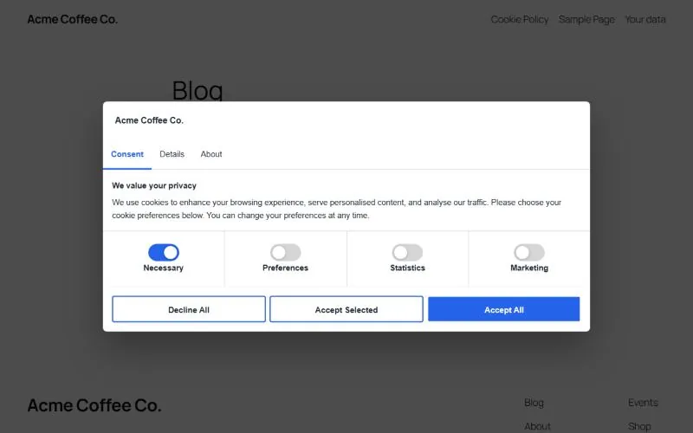Screen dimensions: 693x433
Task: Switch to the Details tab
Action: (x=172, y=154)
